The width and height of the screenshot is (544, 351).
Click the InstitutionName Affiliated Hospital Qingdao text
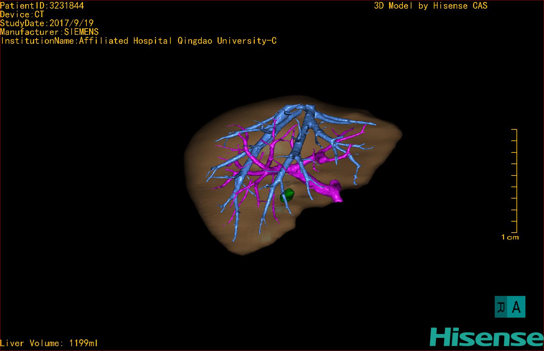[x=138, y=41]
